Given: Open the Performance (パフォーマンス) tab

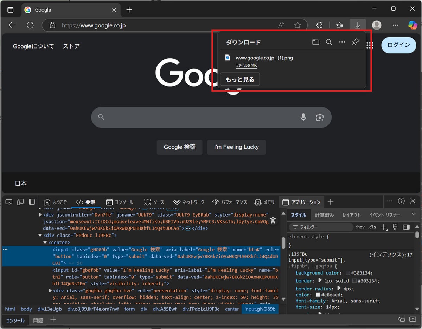Looking at the screenshot, I should [229, 202].
